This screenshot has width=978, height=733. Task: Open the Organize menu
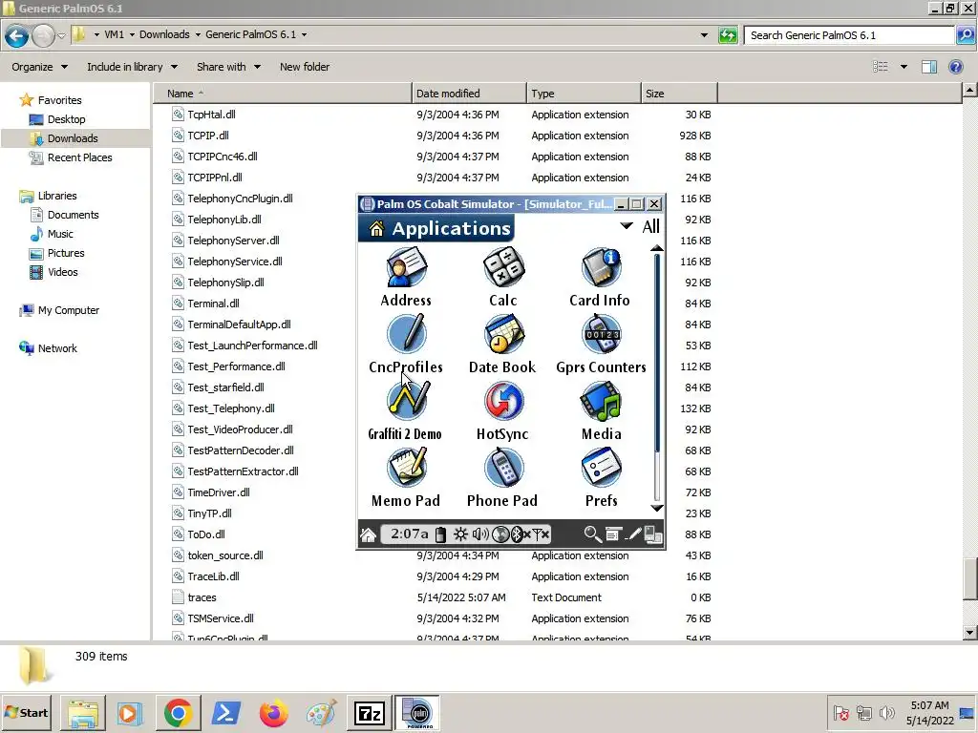tap(39, 67)
